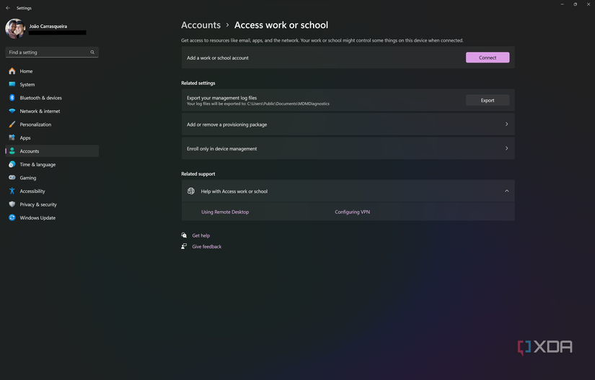Open Enroll only in device management
595x380 pixels.
(x=348, y=148)
